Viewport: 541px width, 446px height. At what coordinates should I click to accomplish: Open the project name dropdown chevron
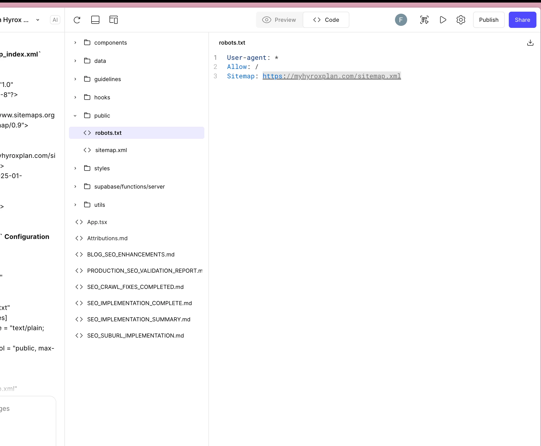pos(38,20)
